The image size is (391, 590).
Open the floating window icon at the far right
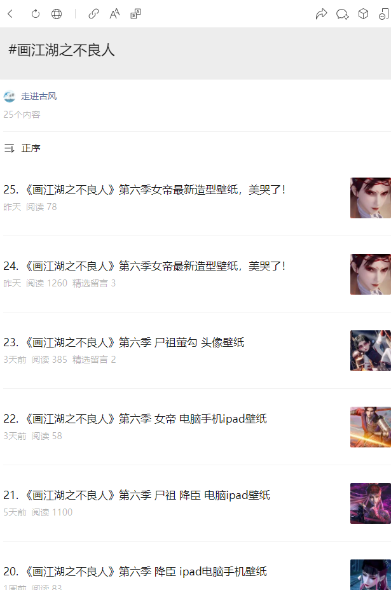pos(384,14)
